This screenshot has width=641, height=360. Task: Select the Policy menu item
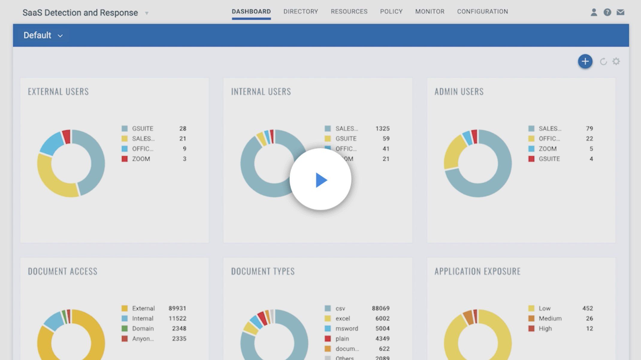(391, 12)
